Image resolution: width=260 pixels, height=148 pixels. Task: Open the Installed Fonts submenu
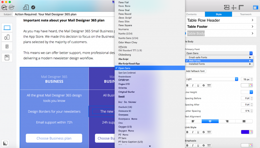219,64
